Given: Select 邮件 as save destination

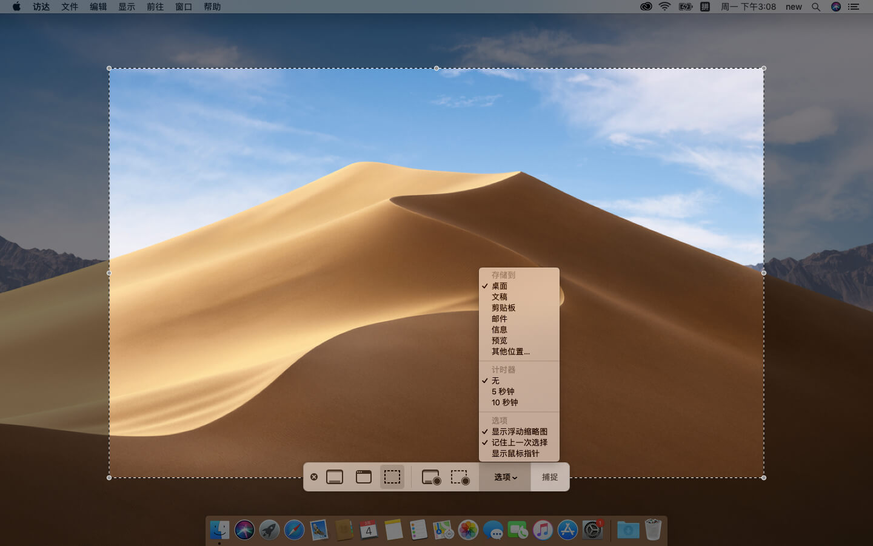Looking at the screenshot, I should (519, 318).
